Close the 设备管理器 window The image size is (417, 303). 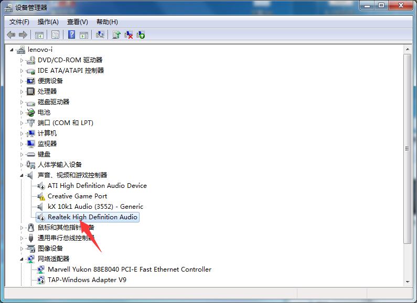pos(401,5)
